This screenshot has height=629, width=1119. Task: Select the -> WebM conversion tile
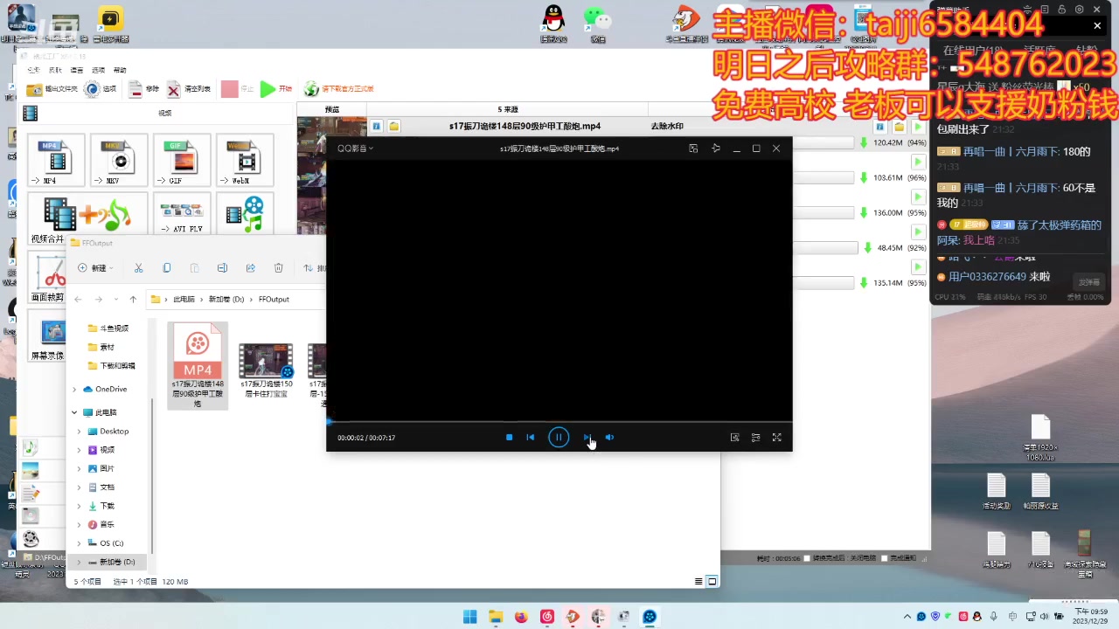[245, 160]
